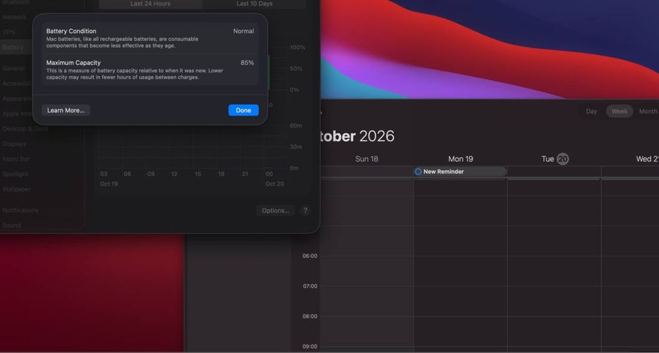Switch to Last 24 Hours tab
Screen dimensions: 659x353
point(150,4)
